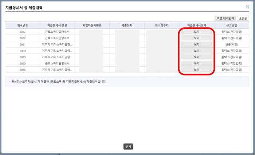Select the 홈택스(직접입력) cell
Screen dimensions: 255x155
point(232,64)
